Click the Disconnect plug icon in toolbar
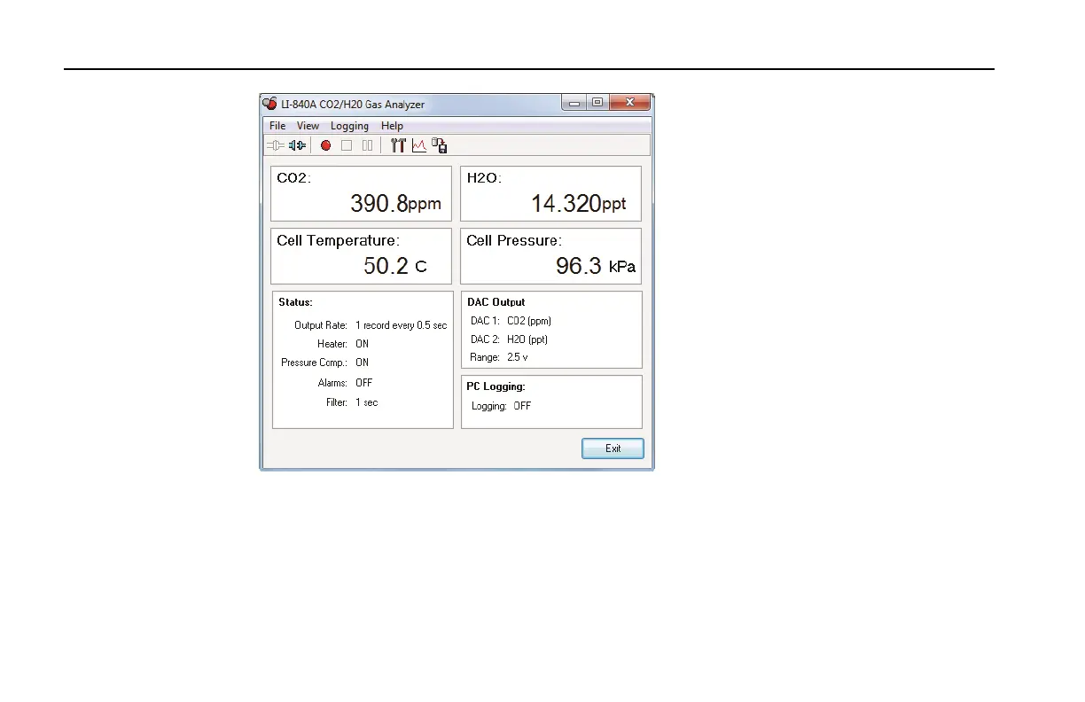 pyautogui.click(x=297, y=145)
